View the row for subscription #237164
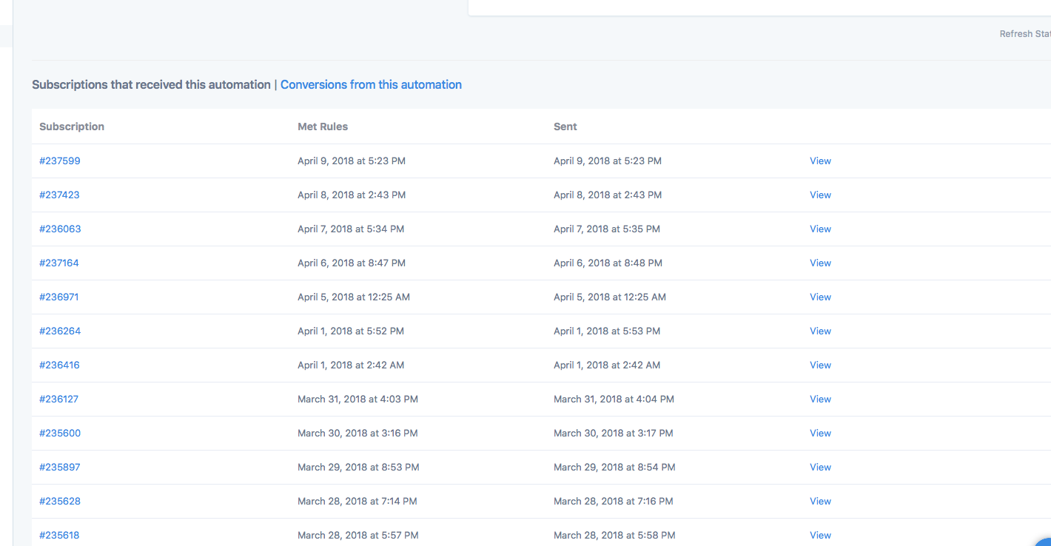The image size is (1051, 546). click(820, 263)
